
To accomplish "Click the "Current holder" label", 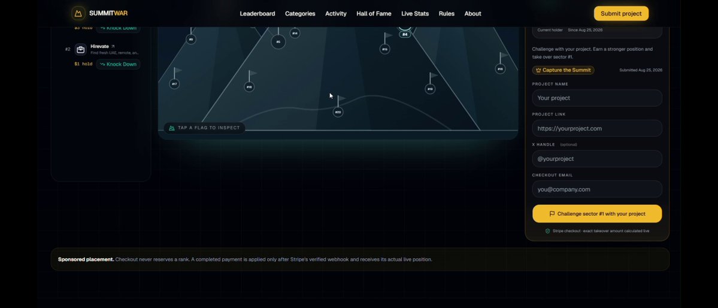I will tap(550, 30).
